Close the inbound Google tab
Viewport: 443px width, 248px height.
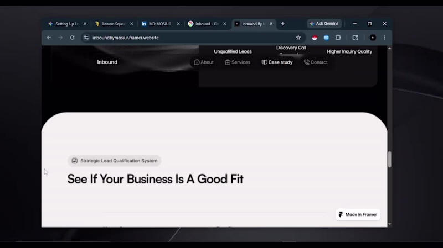[225, 24]
